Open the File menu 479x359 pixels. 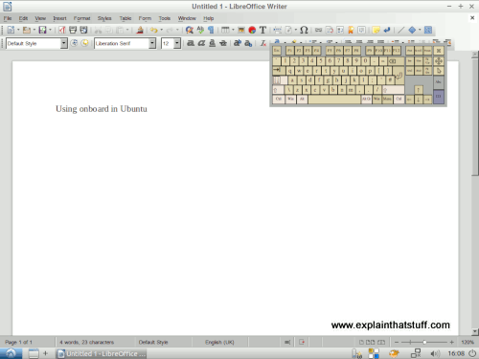pyautogui.click(x=8, y=18)
